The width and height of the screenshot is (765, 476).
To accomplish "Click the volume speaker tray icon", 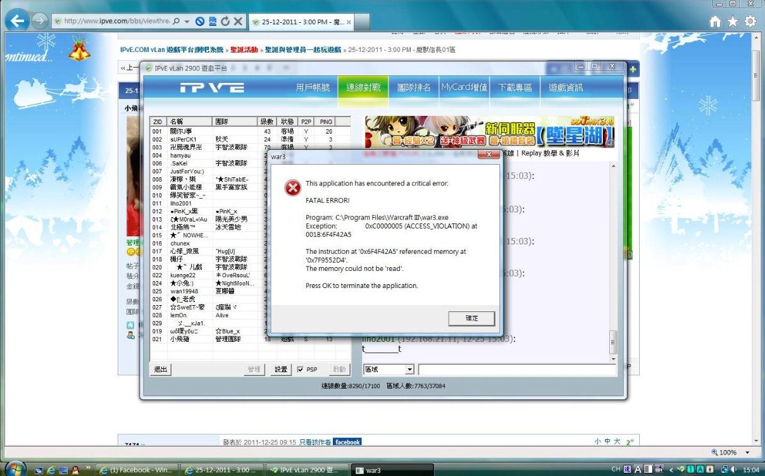I will (x=733, y=470).
